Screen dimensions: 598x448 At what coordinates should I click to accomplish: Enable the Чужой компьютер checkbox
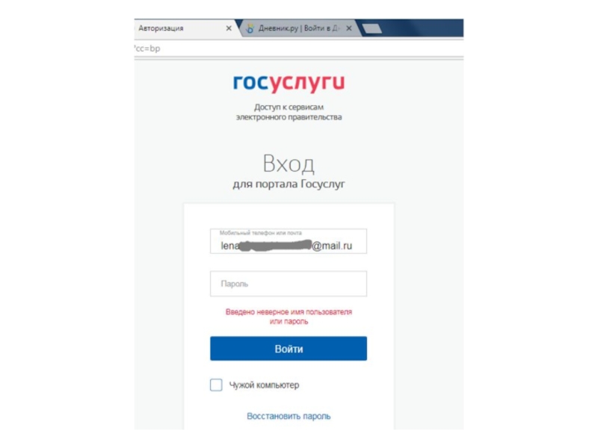click(x=216, y=385)
